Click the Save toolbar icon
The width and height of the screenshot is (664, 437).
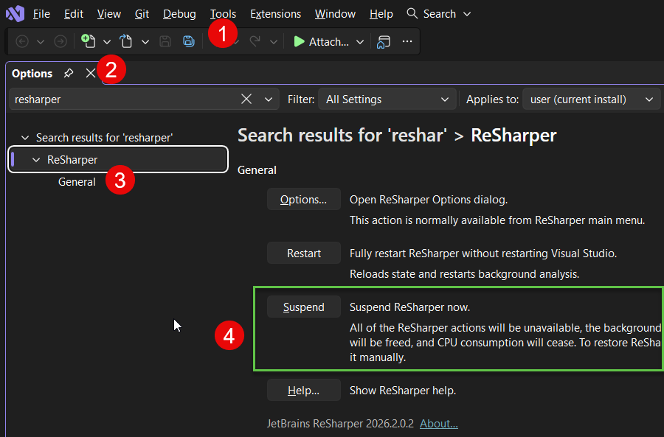point(165,41)
